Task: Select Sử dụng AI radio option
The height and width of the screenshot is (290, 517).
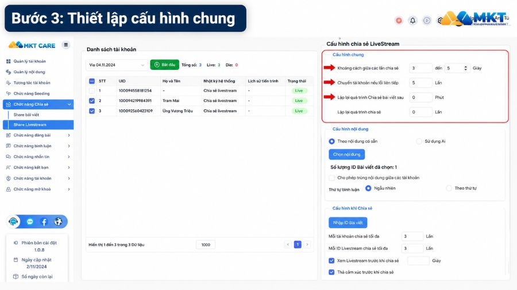Action: tap(419, 142)
